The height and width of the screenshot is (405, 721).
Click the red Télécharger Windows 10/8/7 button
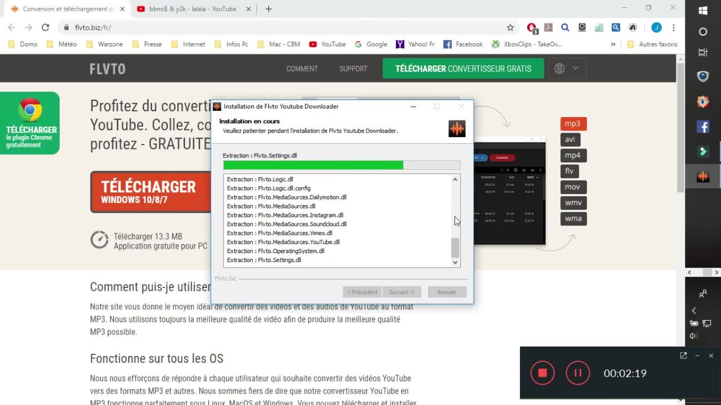[x=150, y=192]
